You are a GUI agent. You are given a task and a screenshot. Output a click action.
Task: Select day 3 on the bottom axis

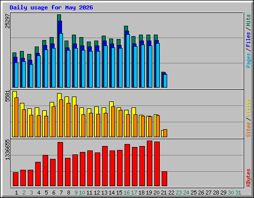click(x=31, y=193)
